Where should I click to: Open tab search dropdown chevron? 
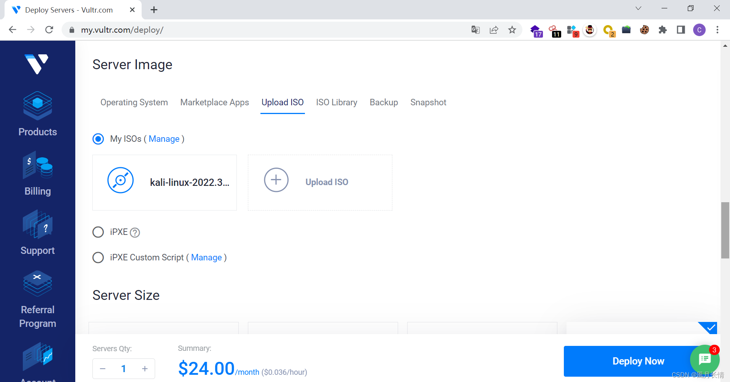(638, 8)
